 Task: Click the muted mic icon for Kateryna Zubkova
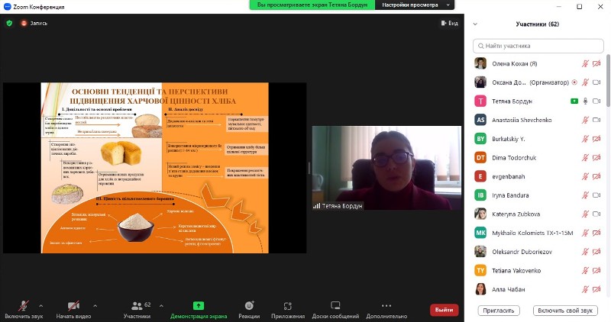[x=585, y=214]
